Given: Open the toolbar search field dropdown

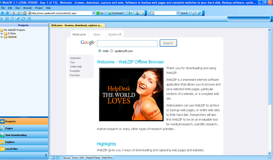Looking at the screenshot, I should pyautogui.click(x=178, y=13).
